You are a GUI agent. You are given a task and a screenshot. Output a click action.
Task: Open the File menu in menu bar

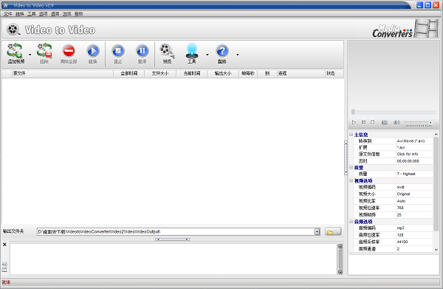pyautogui.click(x=8, y=14)
